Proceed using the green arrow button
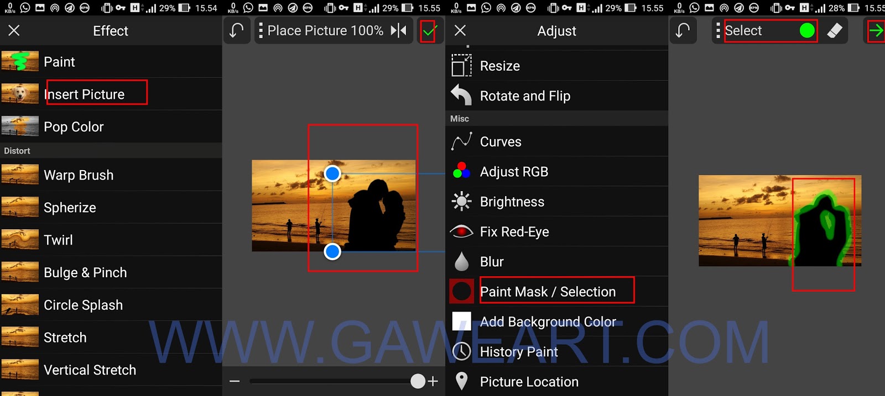 [x=876, y=31]
